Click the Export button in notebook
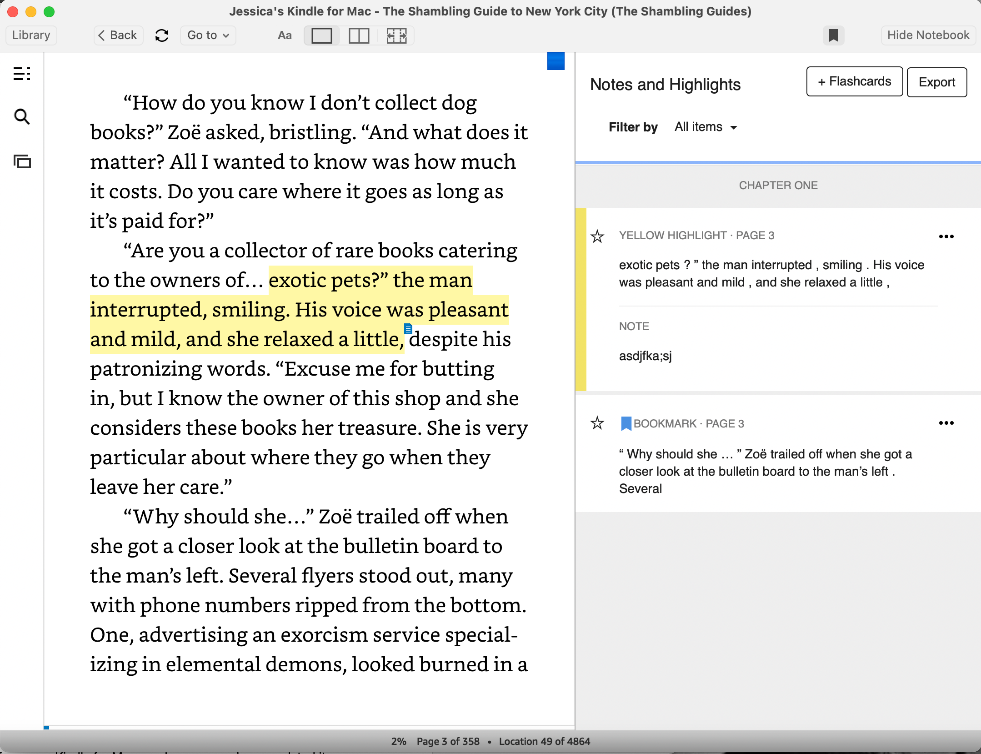 pyautogui.click(x=936, y=81)
